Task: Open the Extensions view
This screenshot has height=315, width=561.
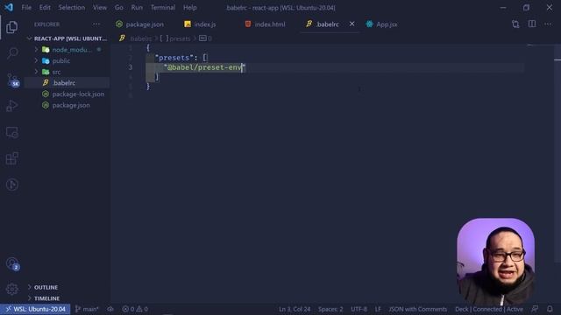Action: click(x=11, y=158)
